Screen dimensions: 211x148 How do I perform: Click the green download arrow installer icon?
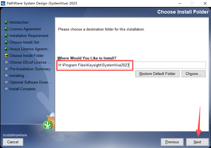(x=48, y=125)
